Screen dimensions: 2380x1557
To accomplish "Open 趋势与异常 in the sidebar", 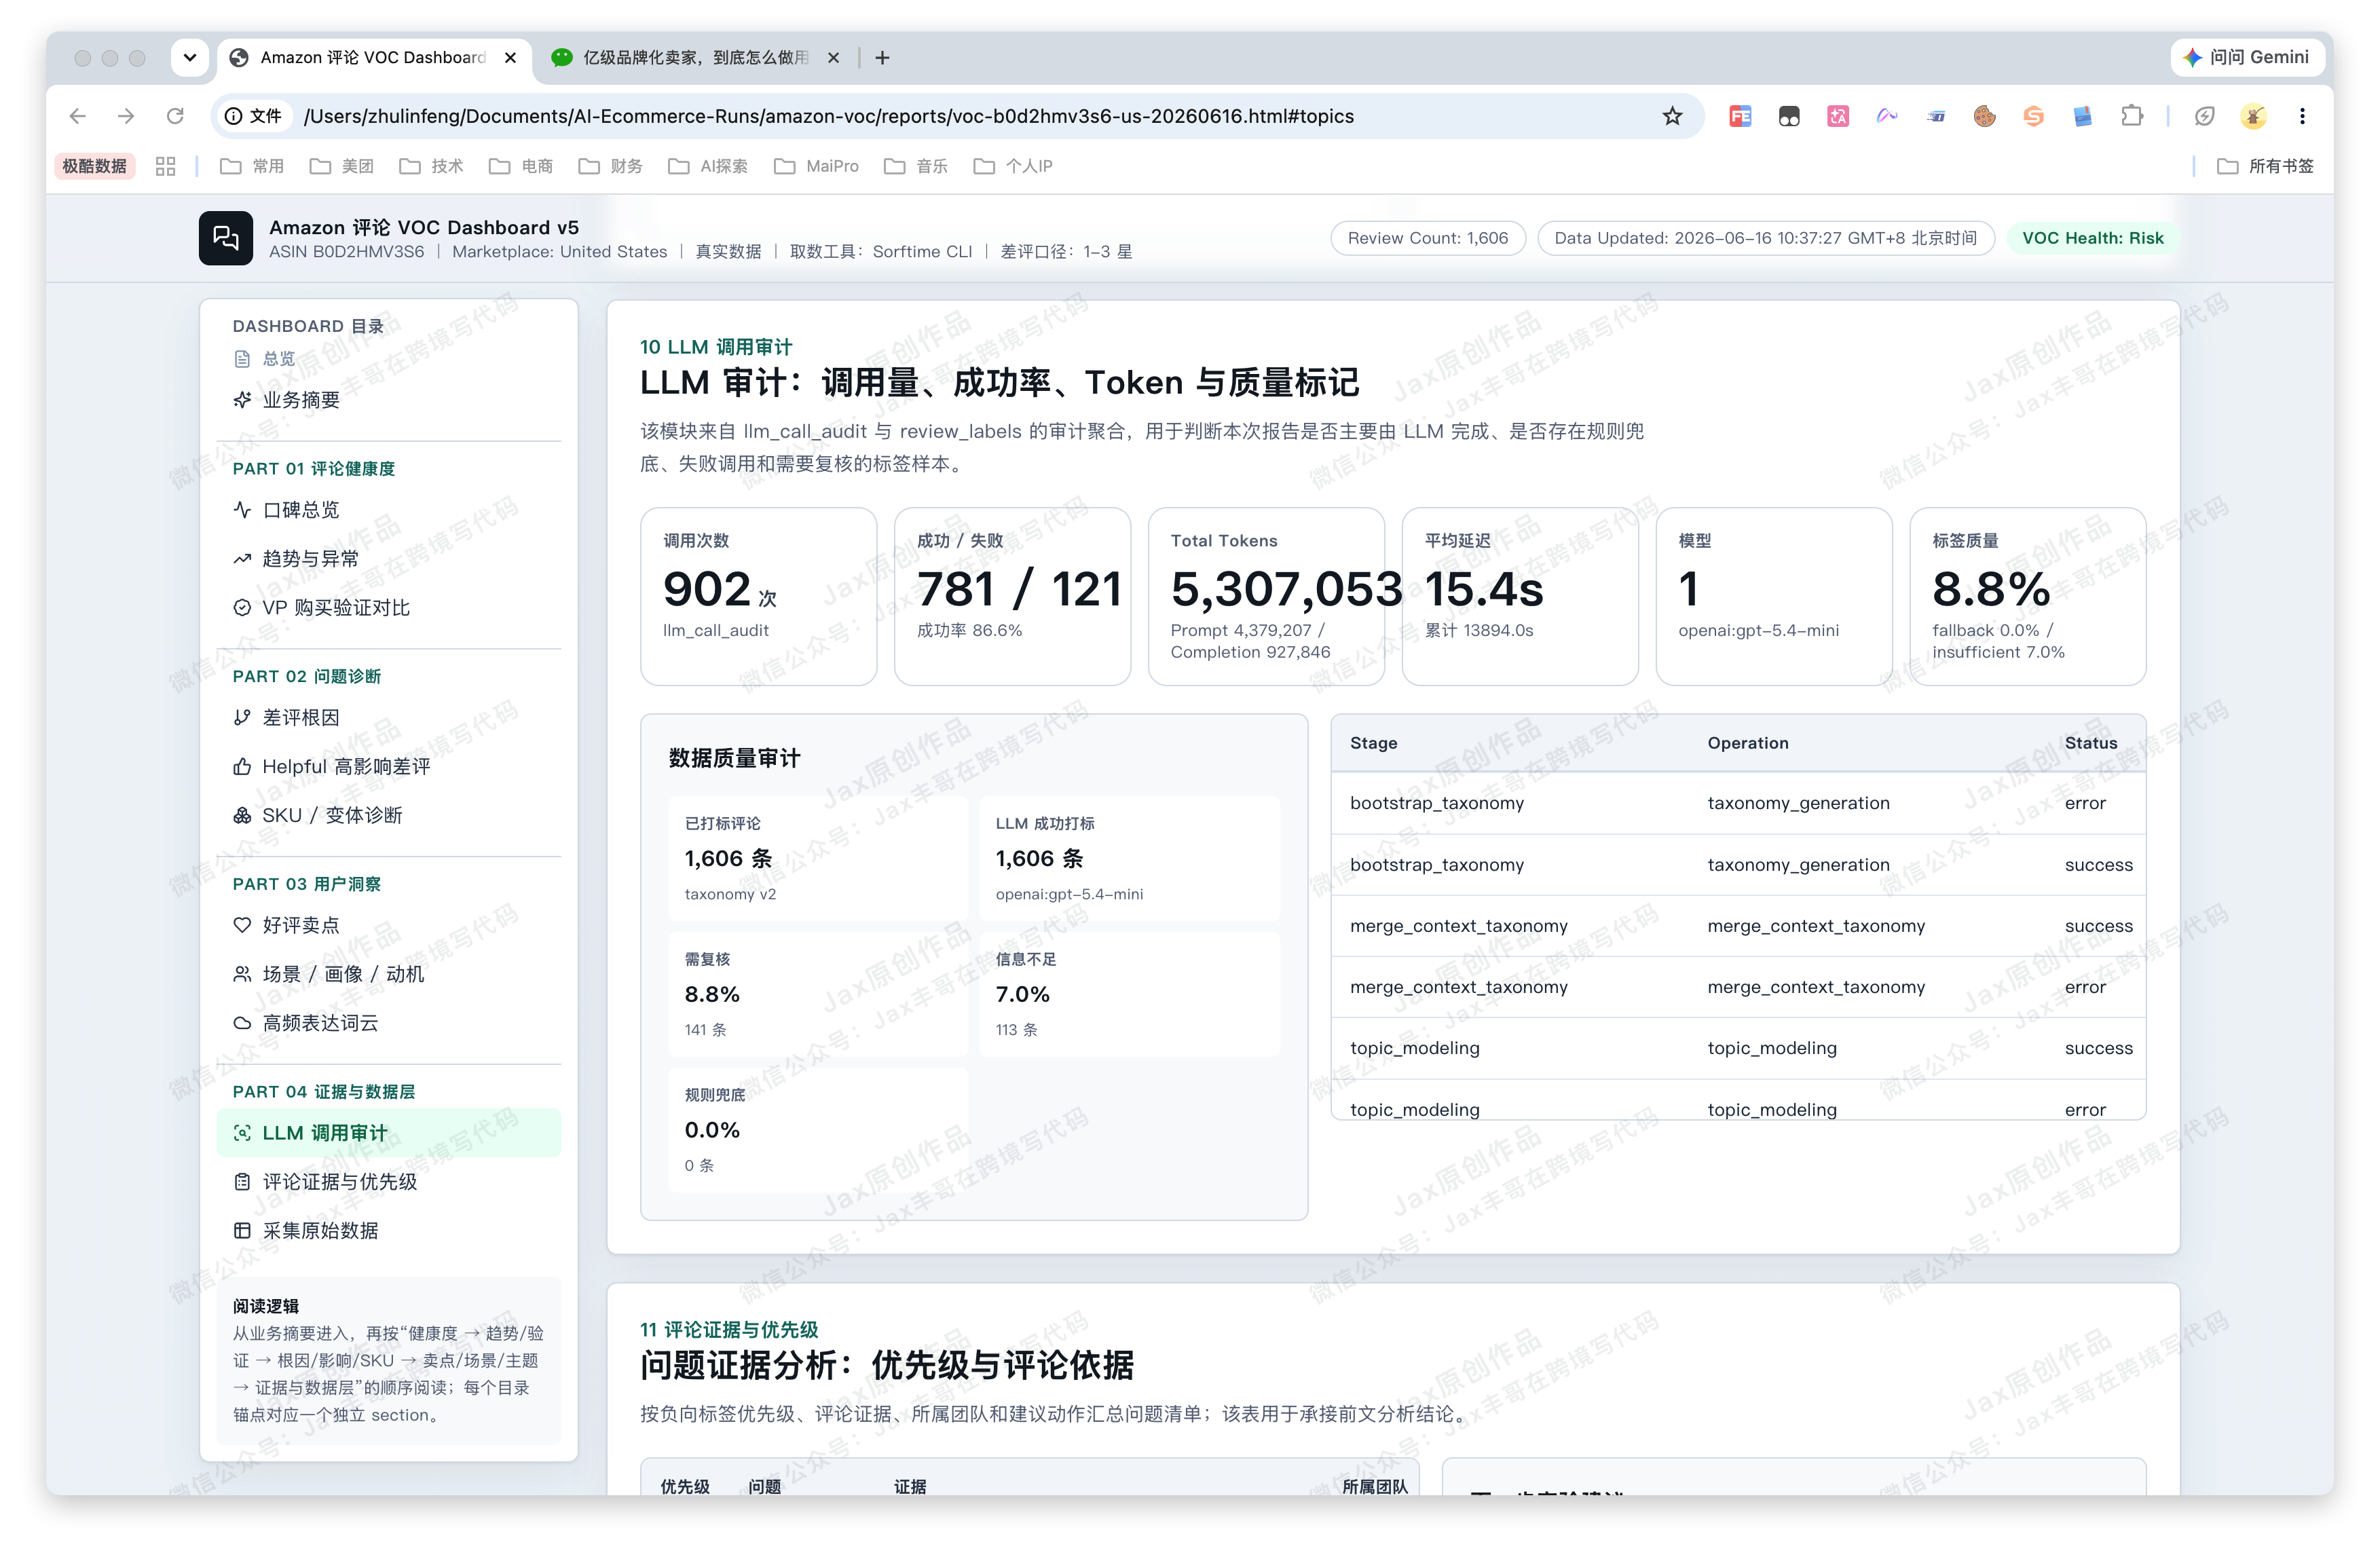I will click(389, 559).
